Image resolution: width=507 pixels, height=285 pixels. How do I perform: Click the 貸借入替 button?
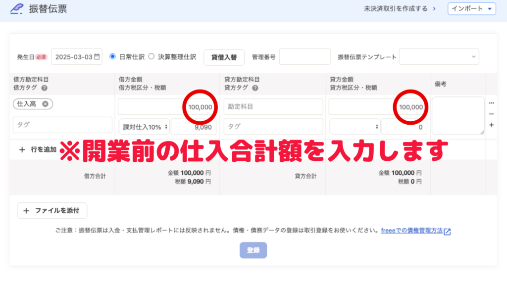tap(224, 57)
